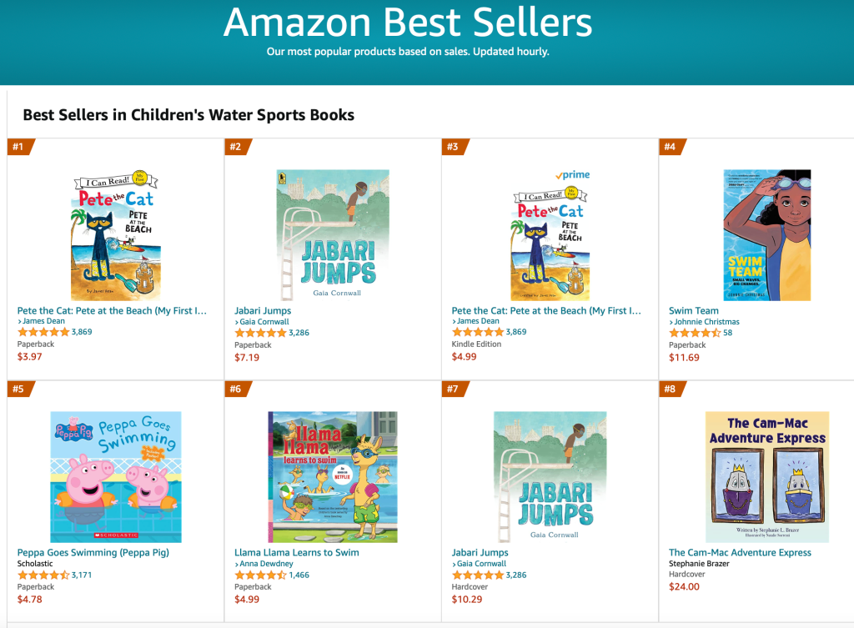Click star rating of paperback Jabari Jumps
The width and height of the screenshot is (854, 628).
click(x=260, y=333)
